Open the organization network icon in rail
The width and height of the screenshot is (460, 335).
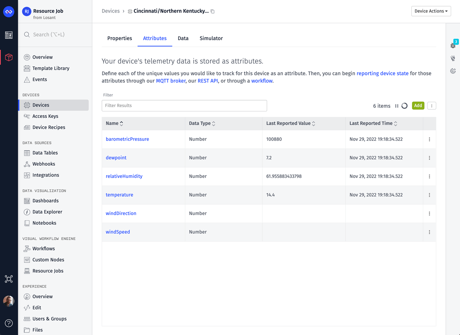pyautogui.click(x=9, y=279)
